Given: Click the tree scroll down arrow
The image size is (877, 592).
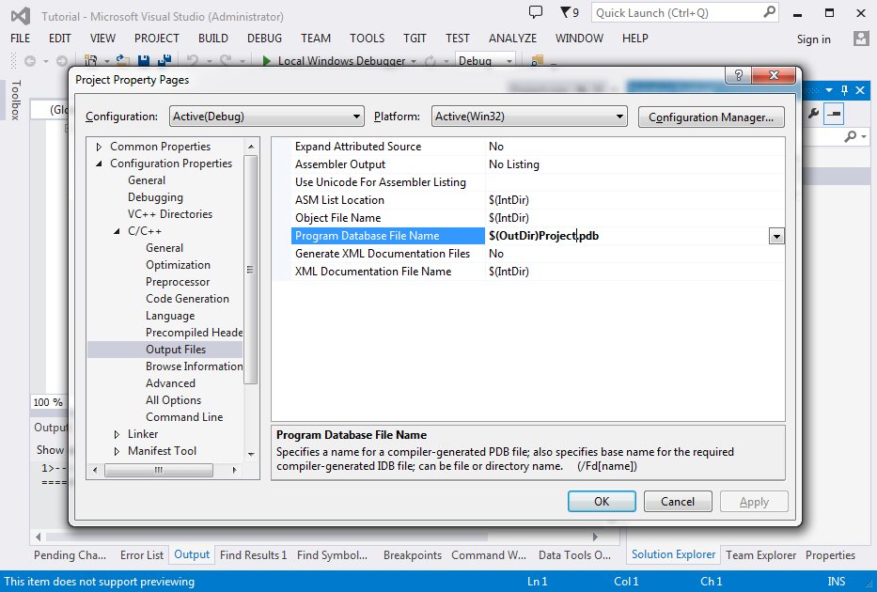Looking at the screenshot, I should point(251,454).
